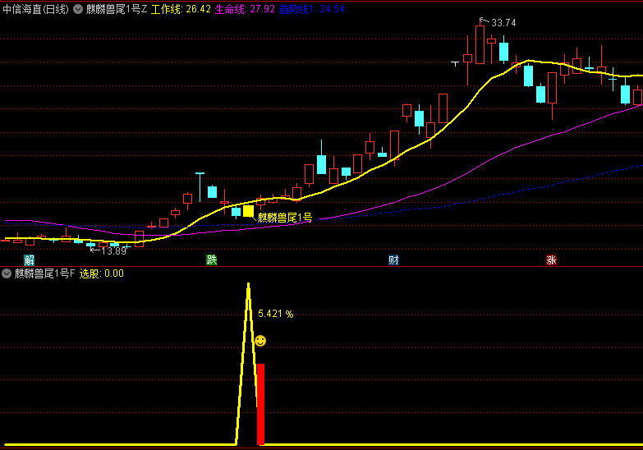Open the 麒麟兽尾1号F indicator dropdown arrow
Viewport: 643px width, 450px height.
tap(7, 273)
